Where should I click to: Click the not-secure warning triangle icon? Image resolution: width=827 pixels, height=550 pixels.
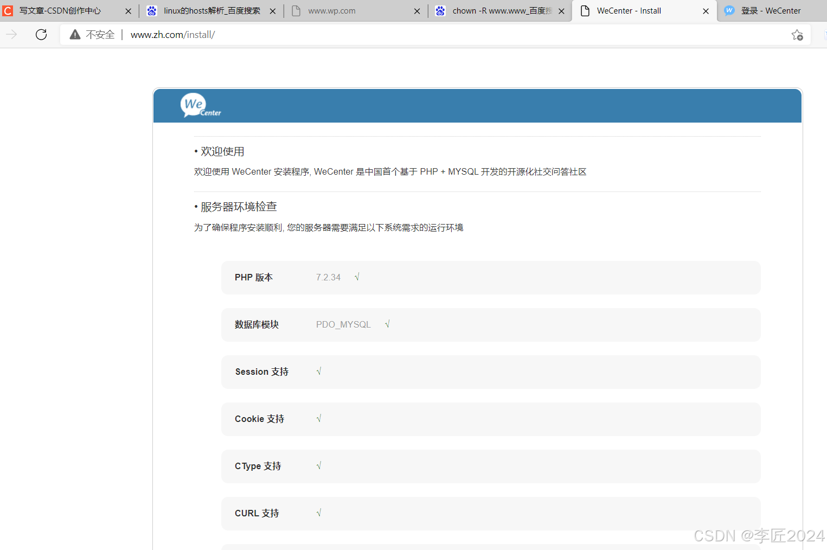click(75, 35)
